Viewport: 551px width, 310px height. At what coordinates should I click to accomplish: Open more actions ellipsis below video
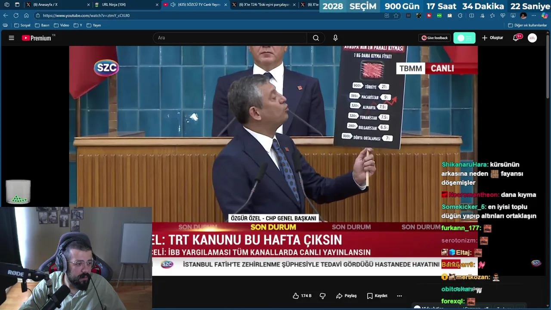pyautogui.click(x=399, y=296)
